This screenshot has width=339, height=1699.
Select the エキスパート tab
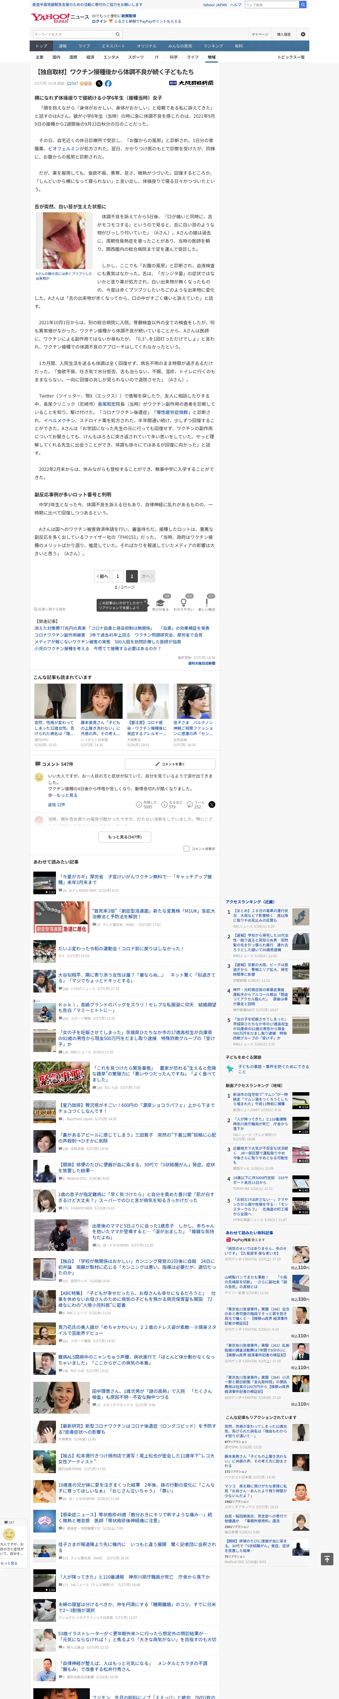113,46
